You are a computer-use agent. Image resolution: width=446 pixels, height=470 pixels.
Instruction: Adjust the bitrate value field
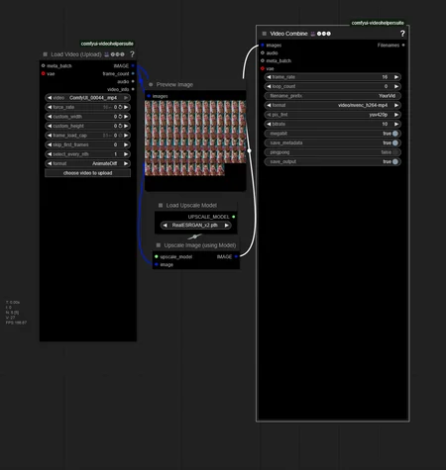332,124
